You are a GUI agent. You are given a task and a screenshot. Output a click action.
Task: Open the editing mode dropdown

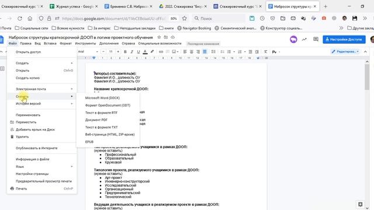345,52
